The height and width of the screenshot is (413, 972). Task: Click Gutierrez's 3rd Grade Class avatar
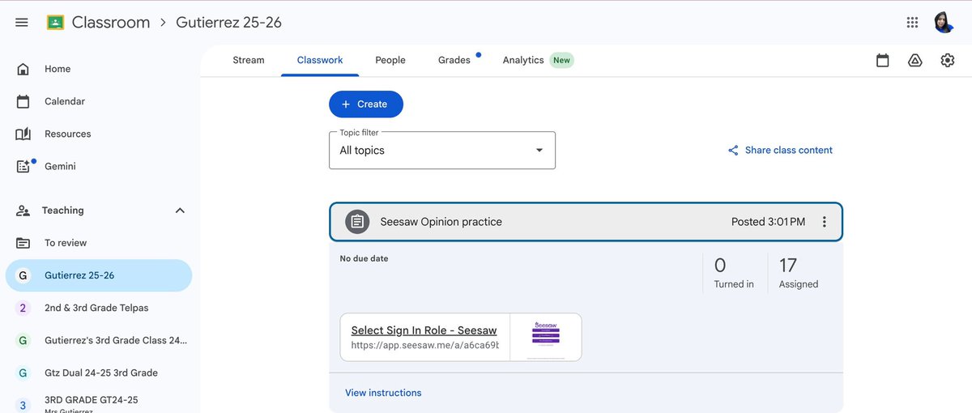(23, 340)
